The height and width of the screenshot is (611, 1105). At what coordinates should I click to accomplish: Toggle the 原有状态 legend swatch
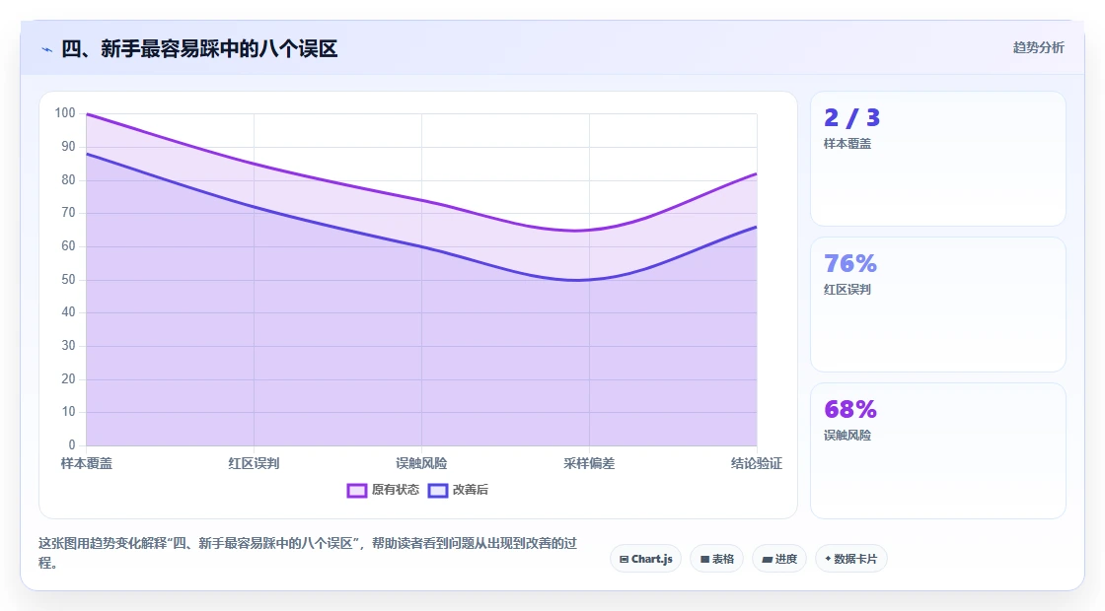tap(356, 490)
